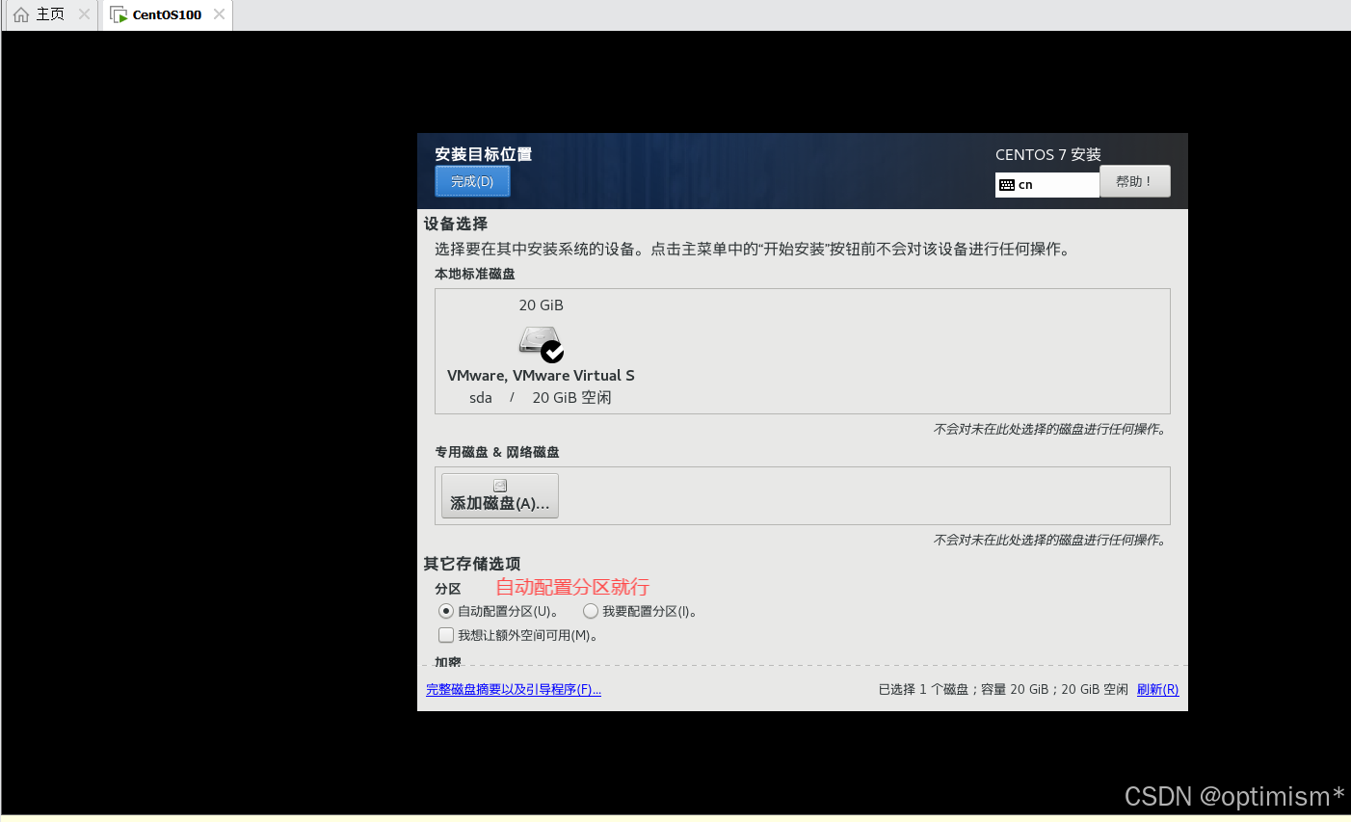This screenshot has width=1351, height=822.
Task: Click the home icon on 主页 tab
Action: coord(21,14)
